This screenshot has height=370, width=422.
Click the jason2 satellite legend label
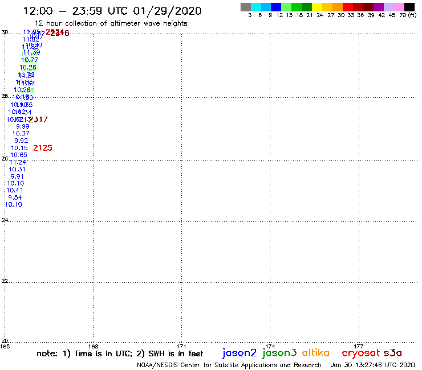240,353
